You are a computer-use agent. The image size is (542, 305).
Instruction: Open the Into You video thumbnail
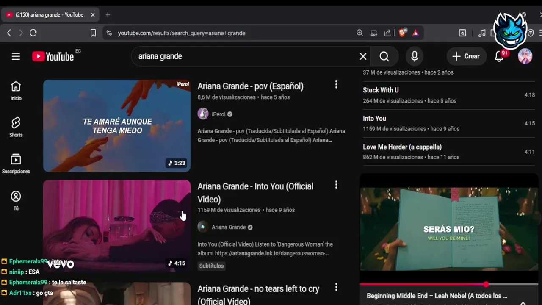[x=117, y=225]
